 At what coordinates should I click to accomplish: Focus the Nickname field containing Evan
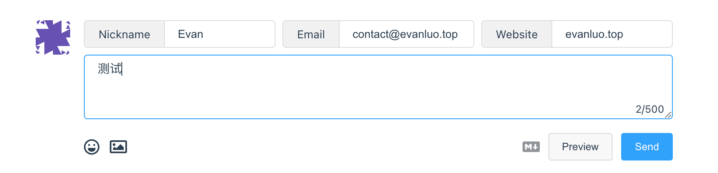220,34
